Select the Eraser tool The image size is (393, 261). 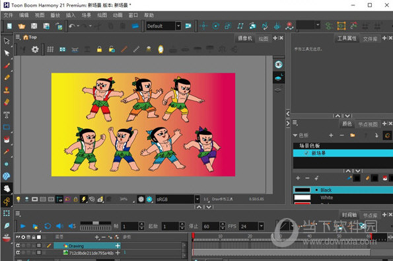(7, 102)
